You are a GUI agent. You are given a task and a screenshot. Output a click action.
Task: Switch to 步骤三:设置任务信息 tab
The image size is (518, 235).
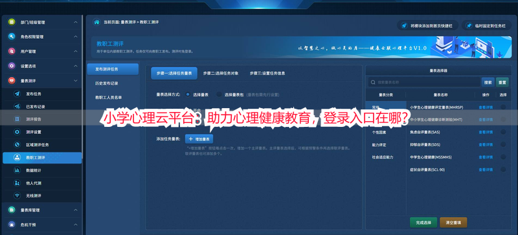coord(267,73)
